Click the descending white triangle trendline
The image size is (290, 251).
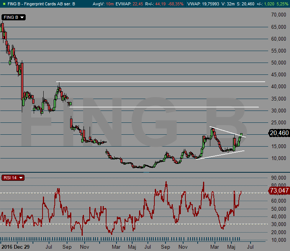[x=228, y=132]
